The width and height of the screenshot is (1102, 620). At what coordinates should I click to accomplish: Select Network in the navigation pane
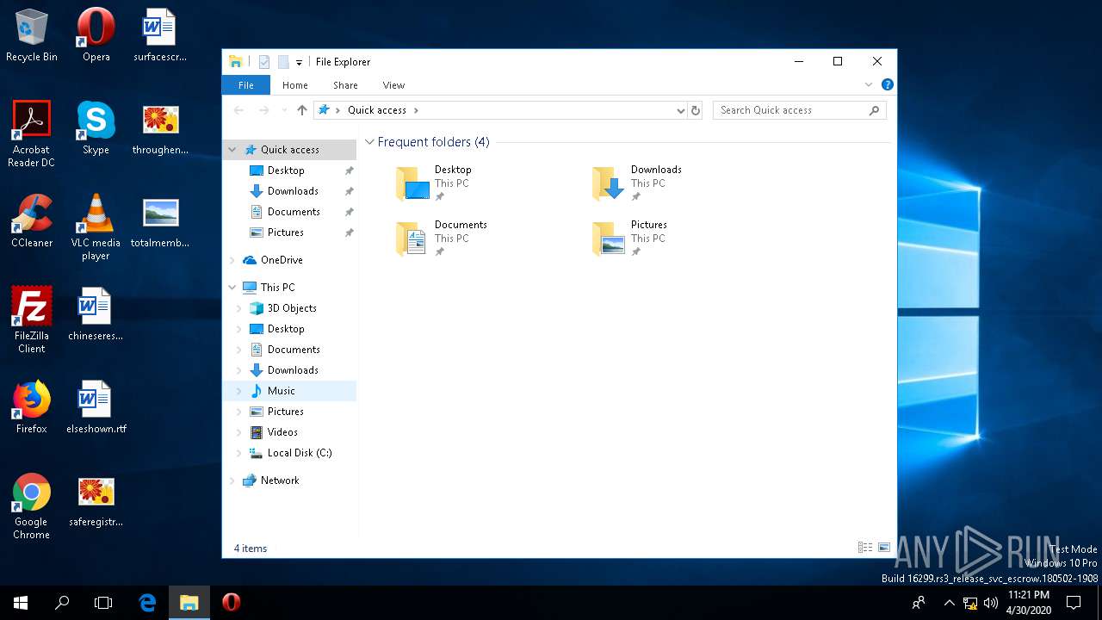(x=289, y=480)
